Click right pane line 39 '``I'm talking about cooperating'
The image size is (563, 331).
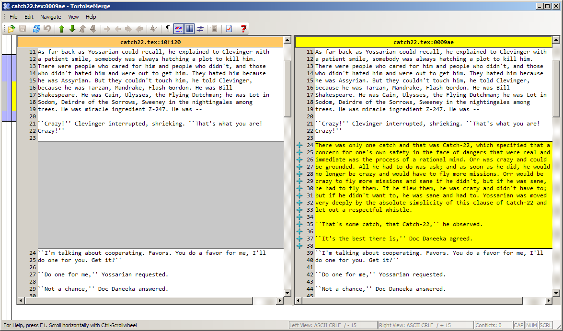click(x=429, y=253)
